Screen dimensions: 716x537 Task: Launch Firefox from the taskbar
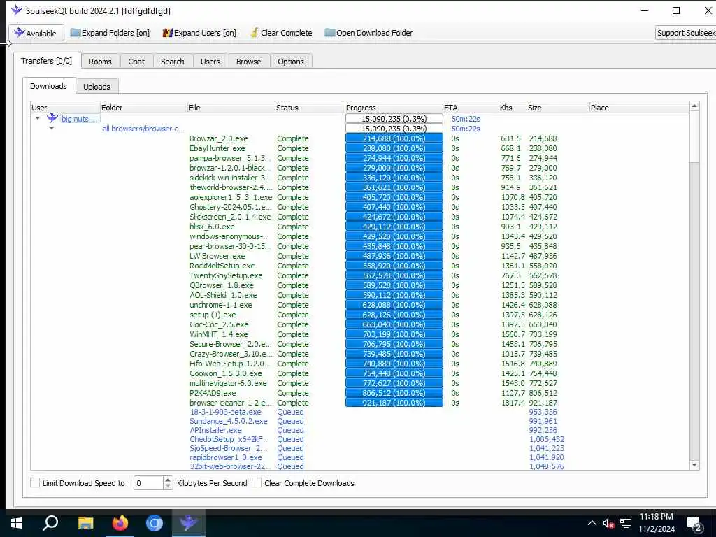(x=120, y=523)
